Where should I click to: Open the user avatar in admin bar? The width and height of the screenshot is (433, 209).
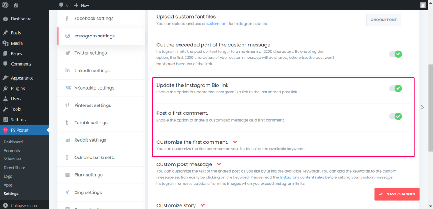[x=423, y=5]
